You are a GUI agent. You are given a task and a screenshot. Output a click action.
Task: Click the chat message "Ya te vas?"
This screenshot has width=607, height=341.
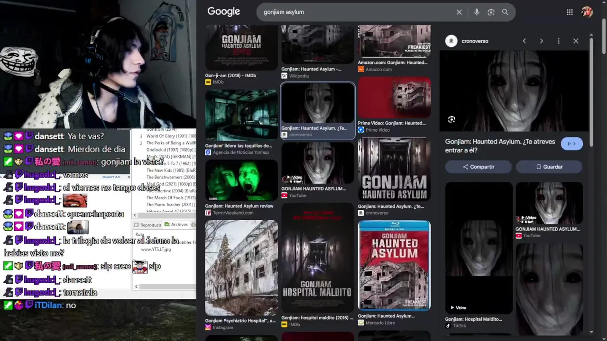point(85,136)
